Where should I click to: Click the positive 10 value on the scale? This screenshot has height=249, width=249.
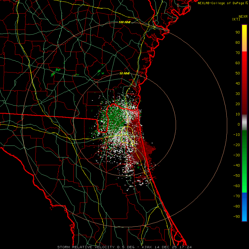click(x=238, y=114)
